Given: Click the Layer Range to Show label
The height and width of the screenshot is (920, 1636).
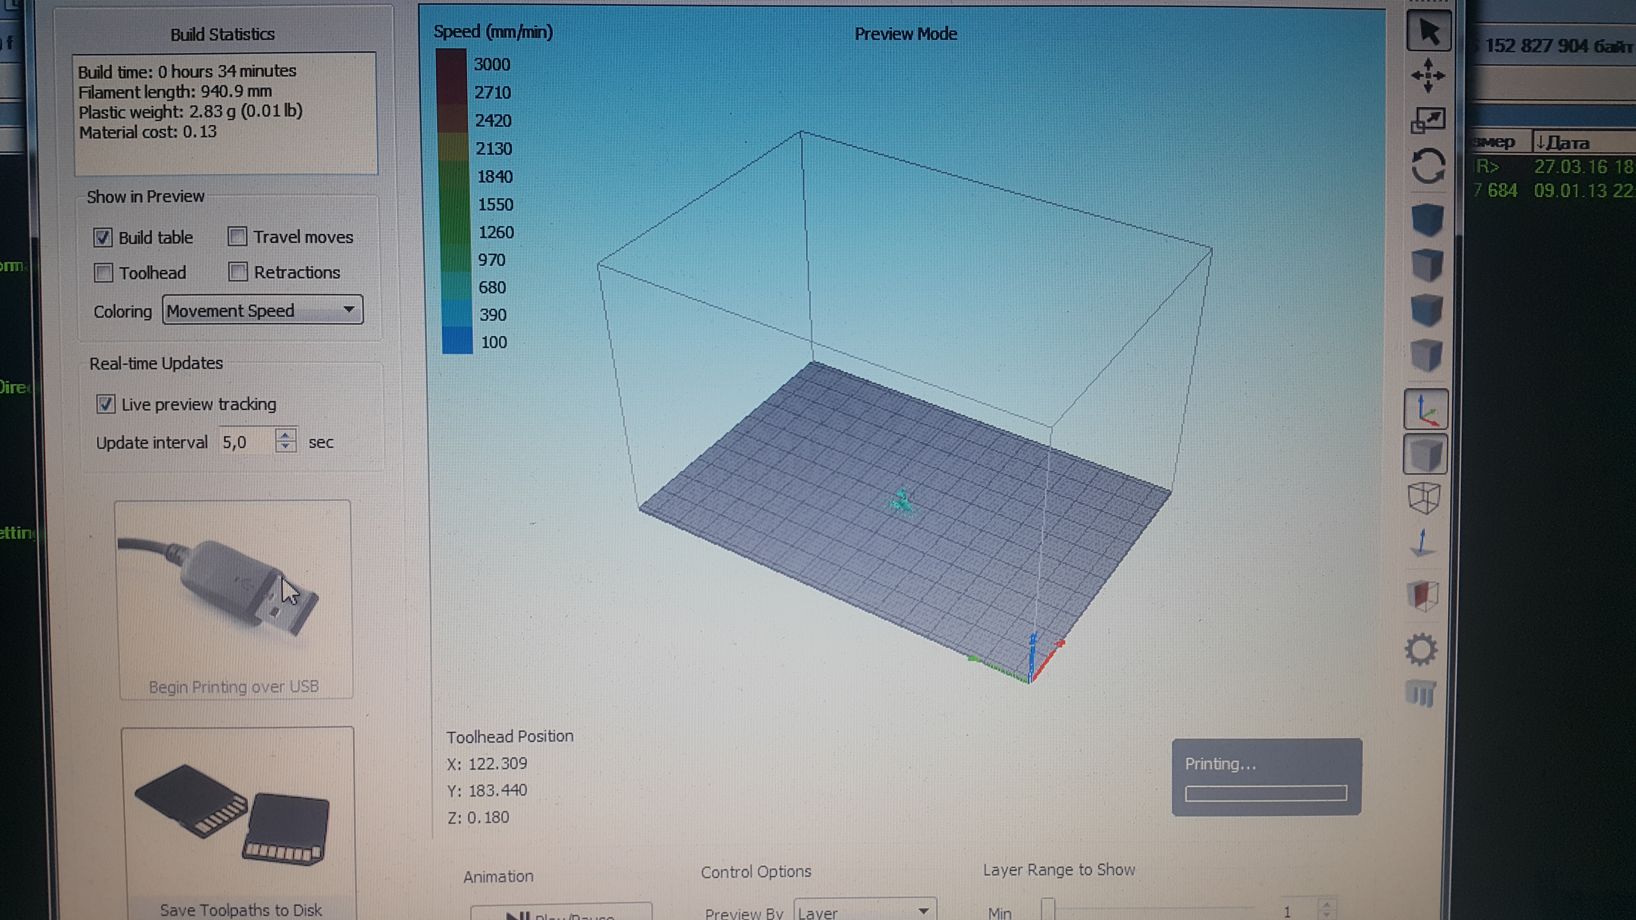Looking at the screenshot, I should (x=1059, y=870).
